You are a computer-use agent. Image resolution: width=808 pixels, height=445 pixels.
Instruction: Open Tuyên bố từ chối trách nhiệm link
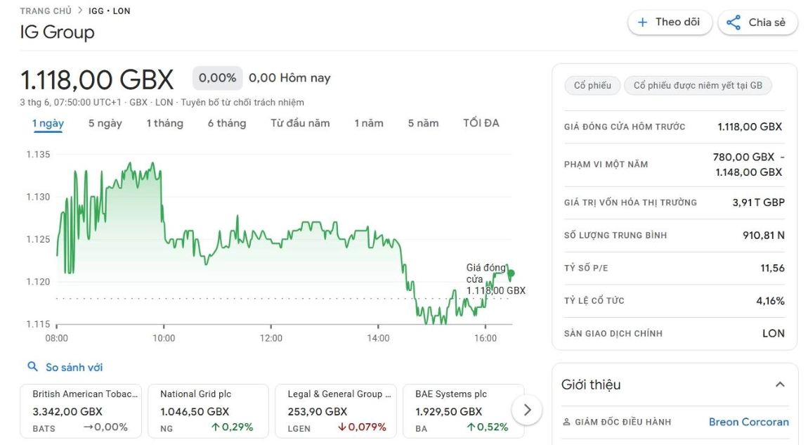tap(242, 102)
